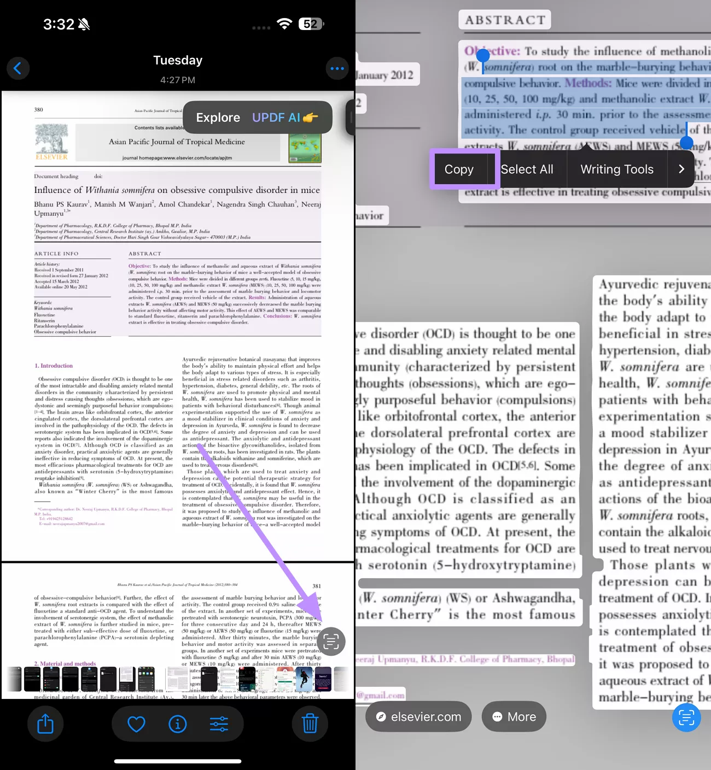Screen dimensions: 711x770
Task: Open the ellipsis options circle at top right
Action: [x=337, y=68]
